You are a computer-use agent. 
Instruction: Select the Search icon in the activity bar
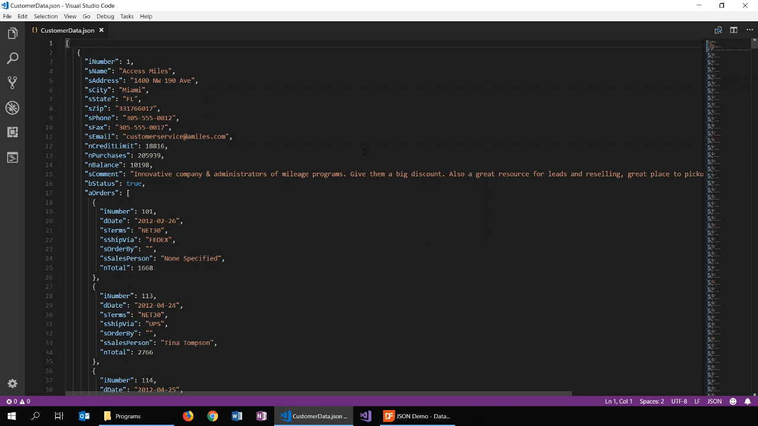(x=12, y=57)
